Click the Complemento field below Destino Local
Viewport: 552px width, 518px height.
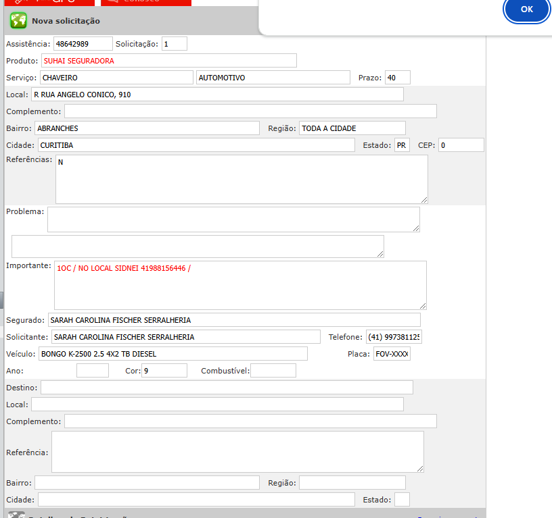click(x=251, y=421)
